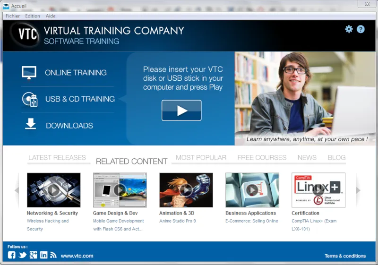This screenshot has height=265, width=378.
Task: Open the settings gear icon
Action: pyautogui.click(x=349, y=29)
